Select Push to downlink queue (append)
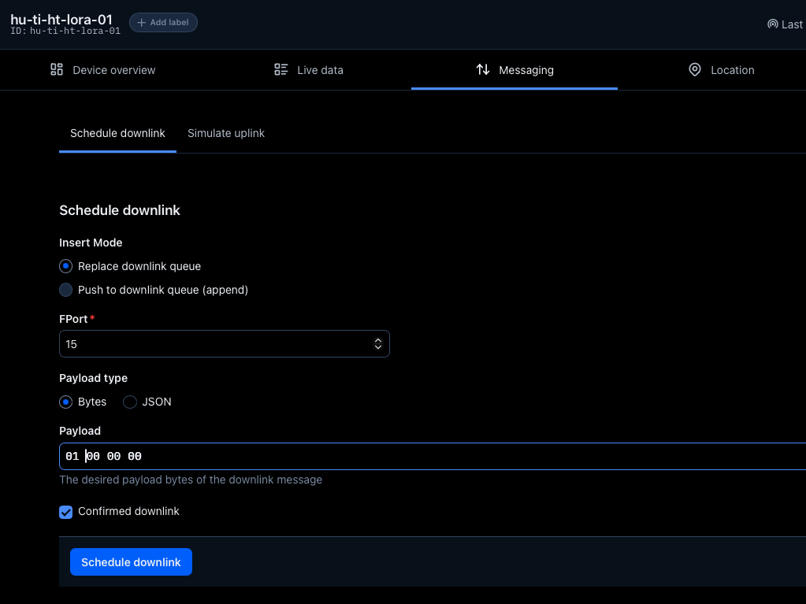This screenshot has height=604, width=806. tap(66, 290)
